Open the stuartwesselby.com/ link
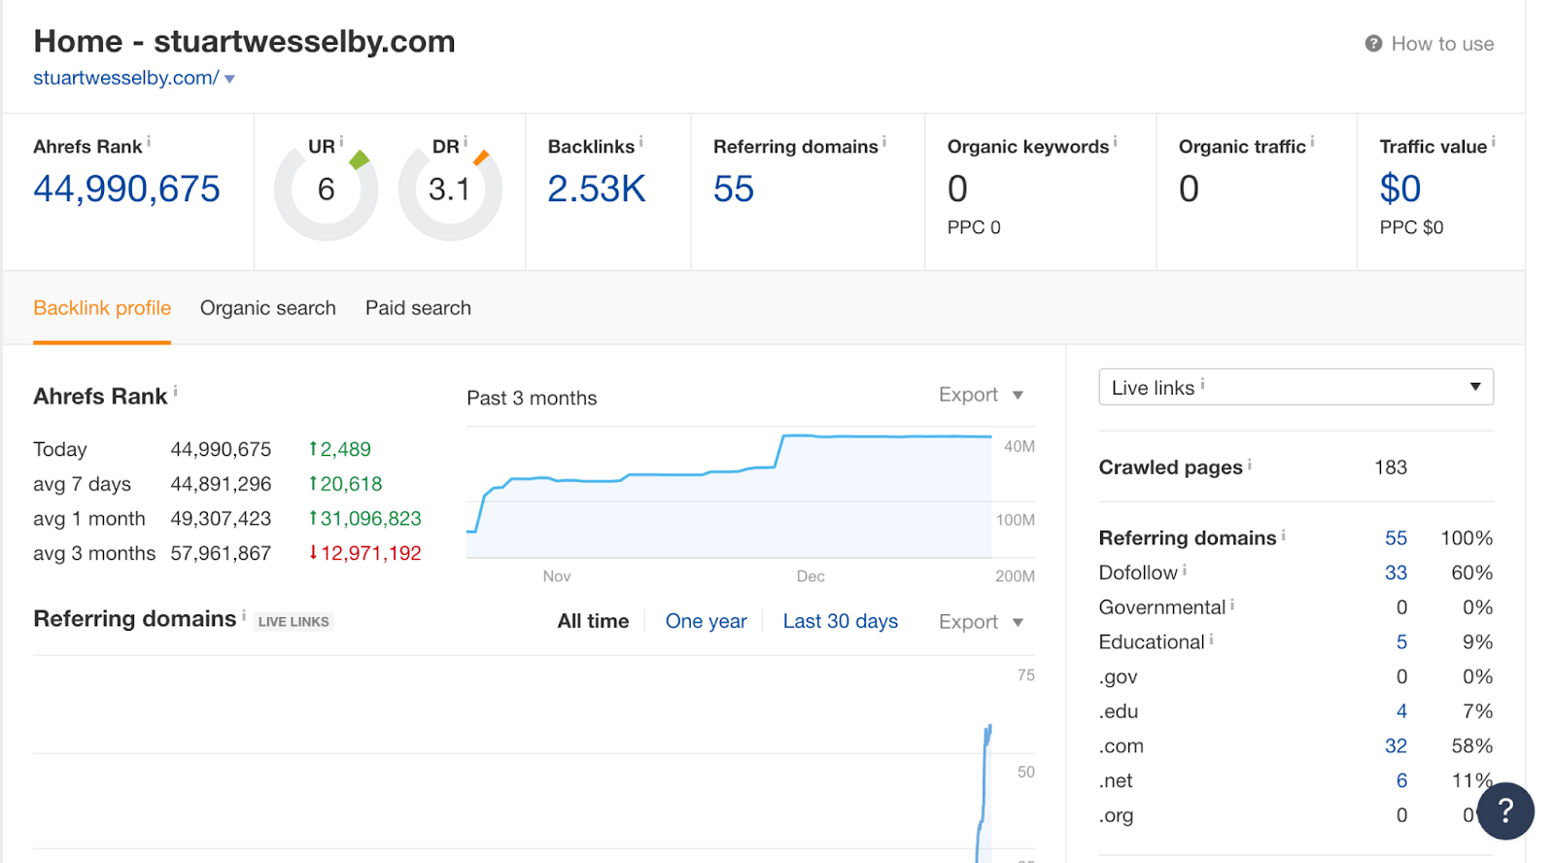Image resolution: width=1555 pixels, height=863 pixels. pos(126,78)
